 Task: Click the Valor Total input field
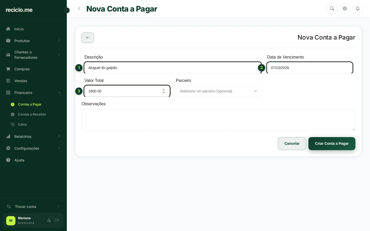click(127, 91)
